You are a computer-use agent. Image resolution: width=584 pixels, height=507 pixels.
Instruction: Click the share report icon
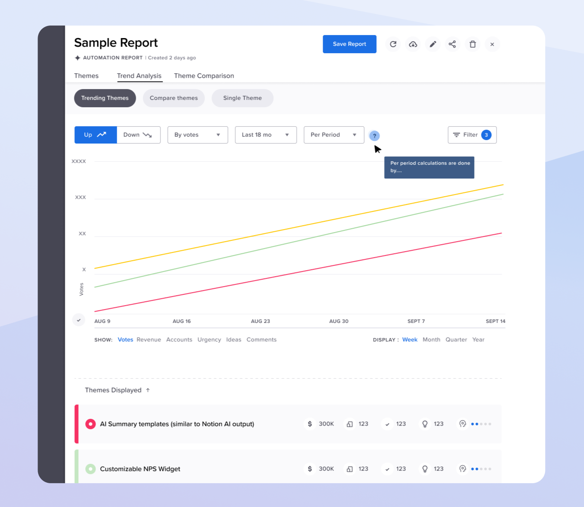coord(452,44)
